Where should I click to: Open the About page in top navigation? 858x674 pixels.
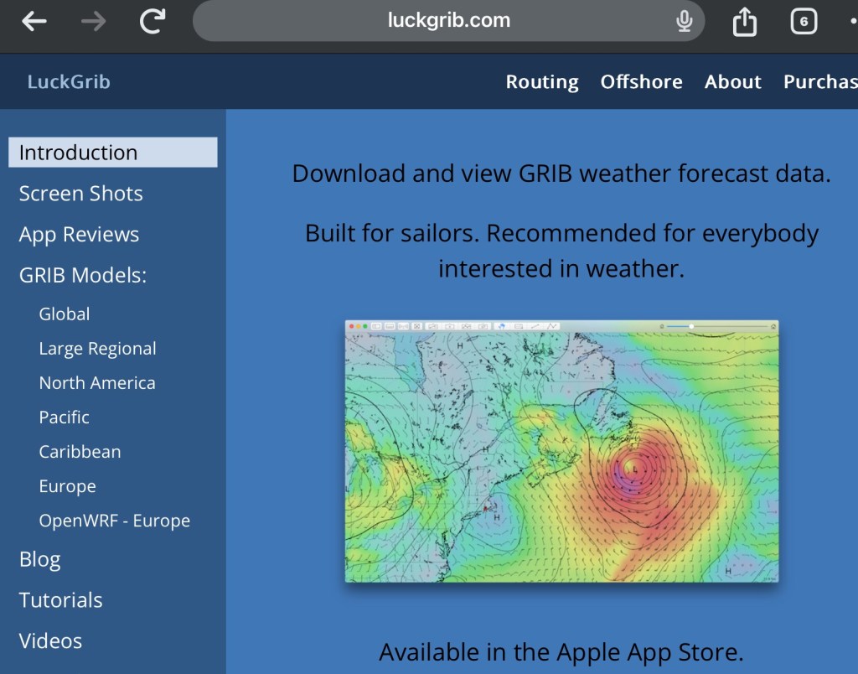(732, 82)
